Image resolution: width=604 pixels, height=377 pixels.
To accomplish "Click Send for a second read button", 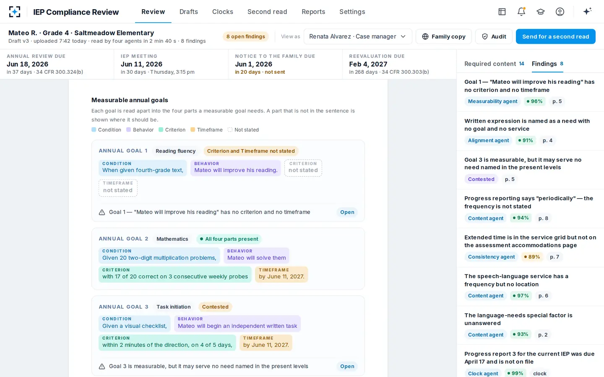I will tap(556, 36).
